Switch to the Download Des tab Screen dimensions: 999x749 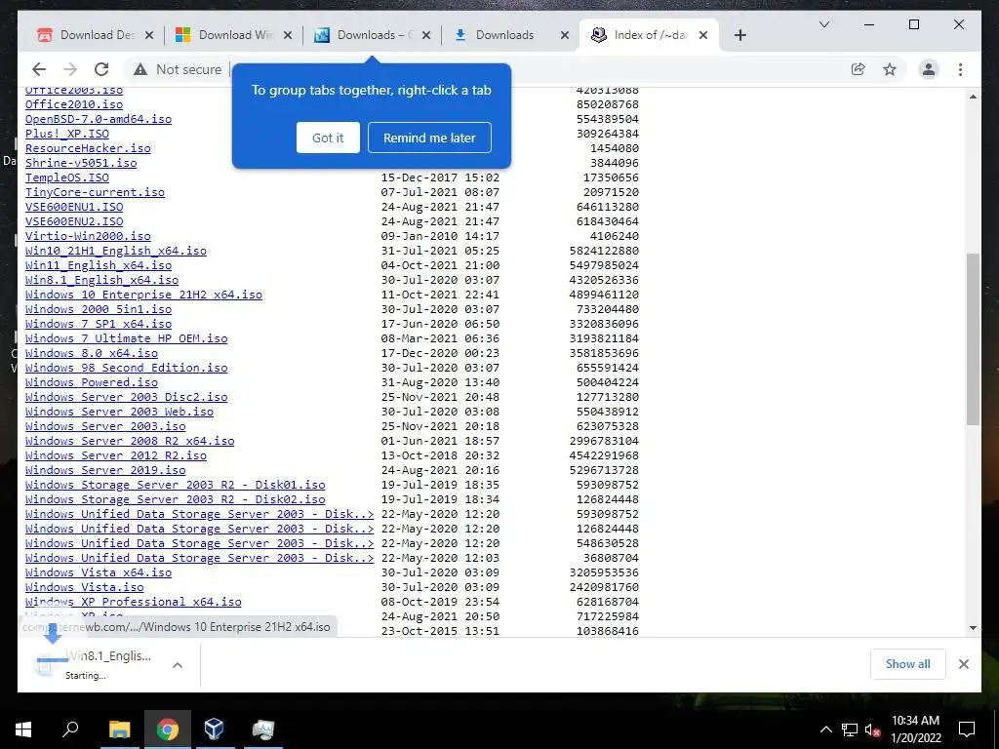96,35
